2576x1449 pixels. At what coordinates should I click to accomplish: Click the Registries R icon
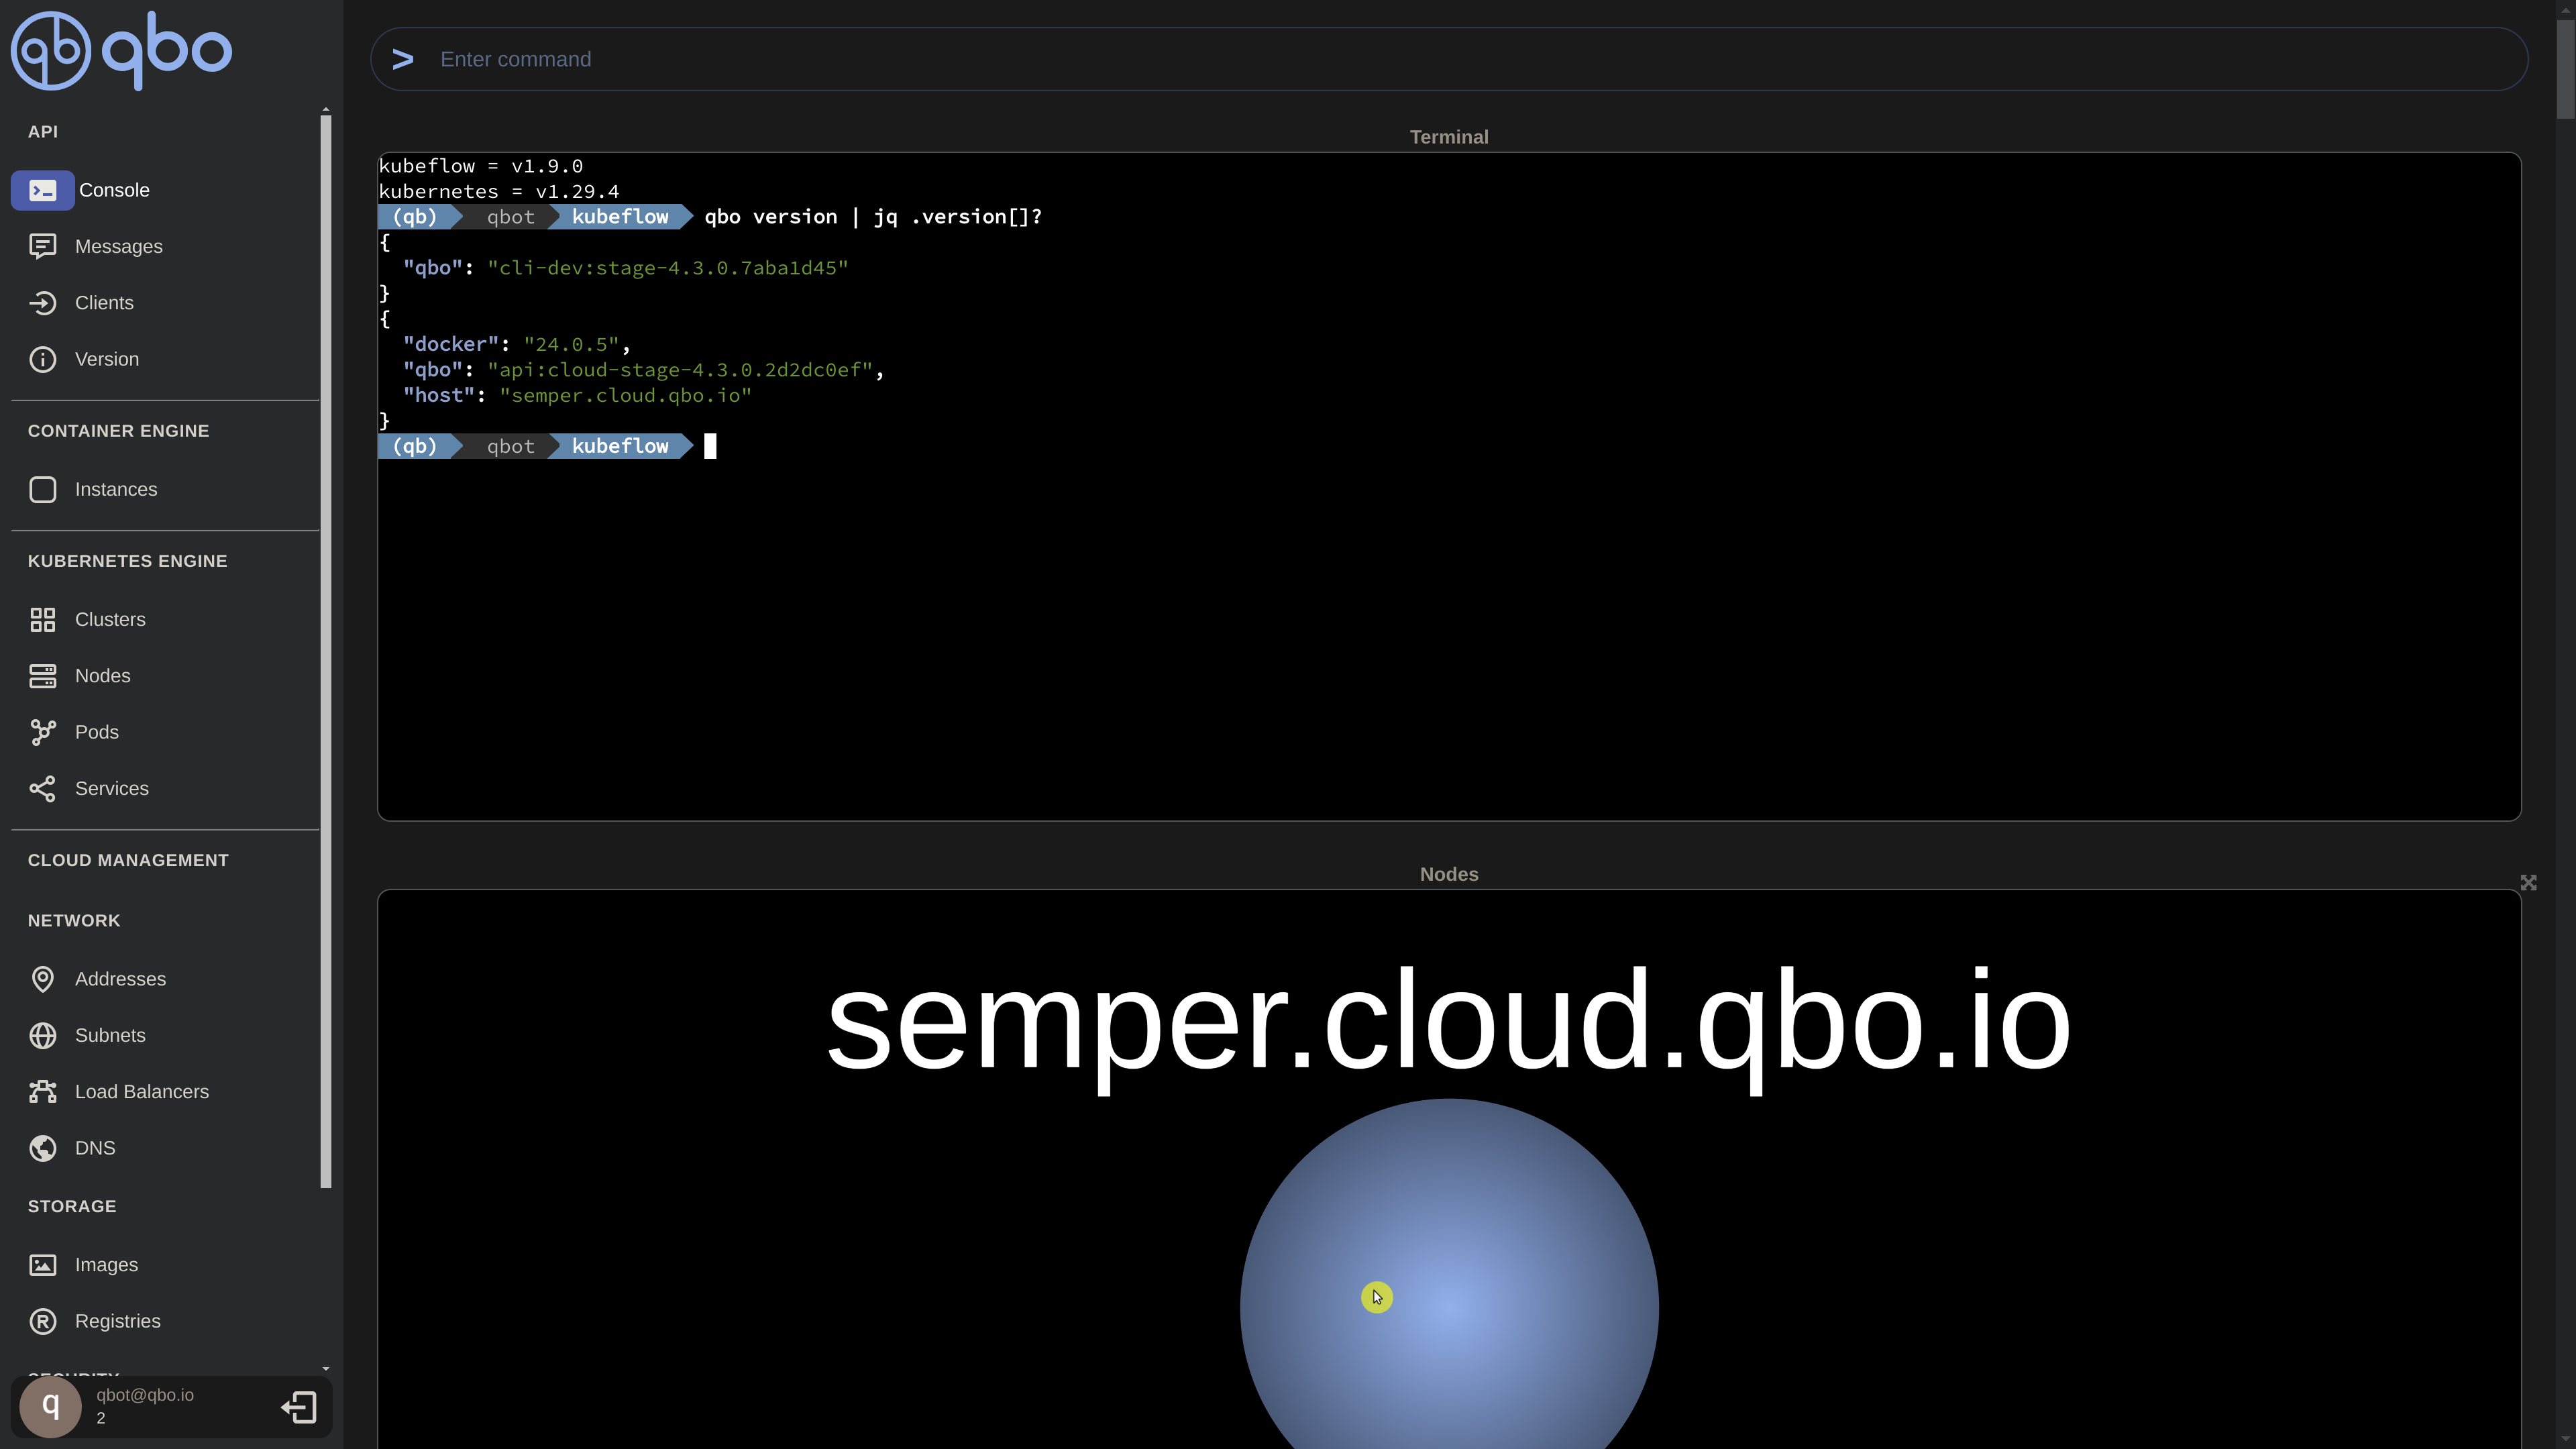[42, 1321]
